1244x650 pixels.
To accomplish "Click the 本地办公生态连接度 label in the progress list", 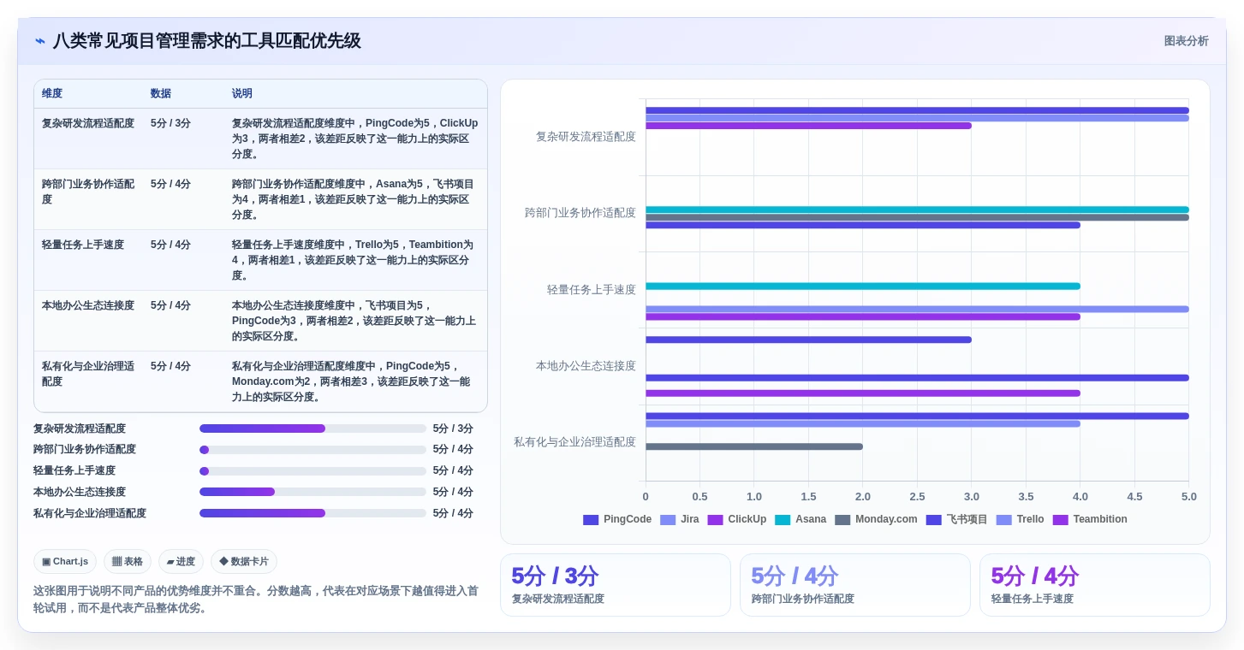I will pyautogui.click(x=80, y=492).
